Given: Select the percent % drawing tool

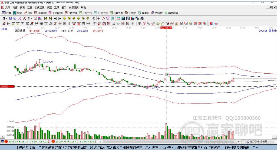Looking at the screenshot, I should point(149,24).
